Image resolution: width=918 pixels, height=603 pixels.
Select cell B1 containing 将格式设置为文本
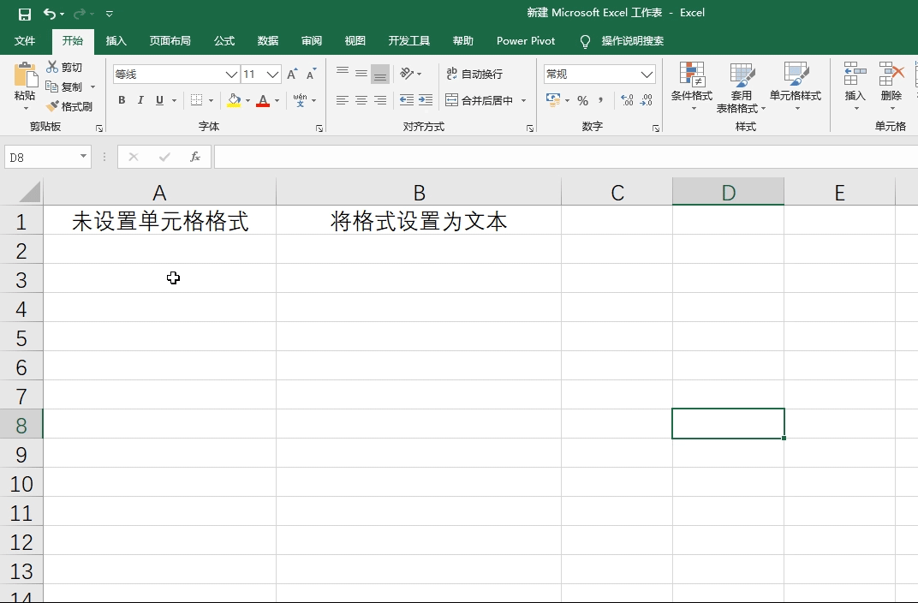tap(419, 220)
